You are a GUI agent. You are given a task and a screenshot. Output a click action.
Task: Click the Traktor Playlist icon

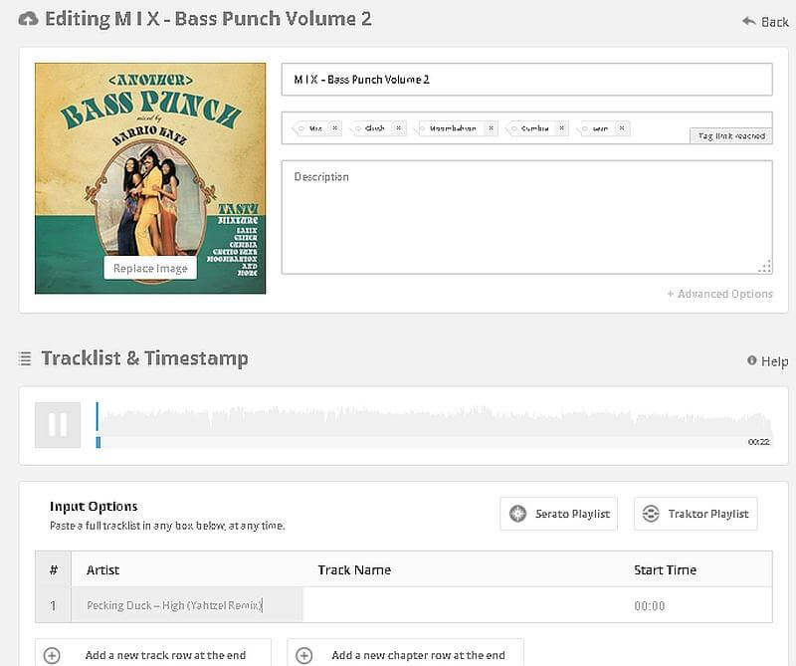point(651,514)
